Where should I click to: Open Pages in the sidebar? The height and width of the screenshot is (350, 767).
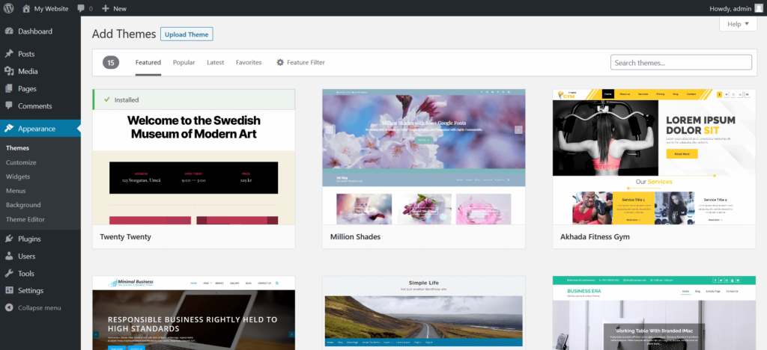click(27, 89)
